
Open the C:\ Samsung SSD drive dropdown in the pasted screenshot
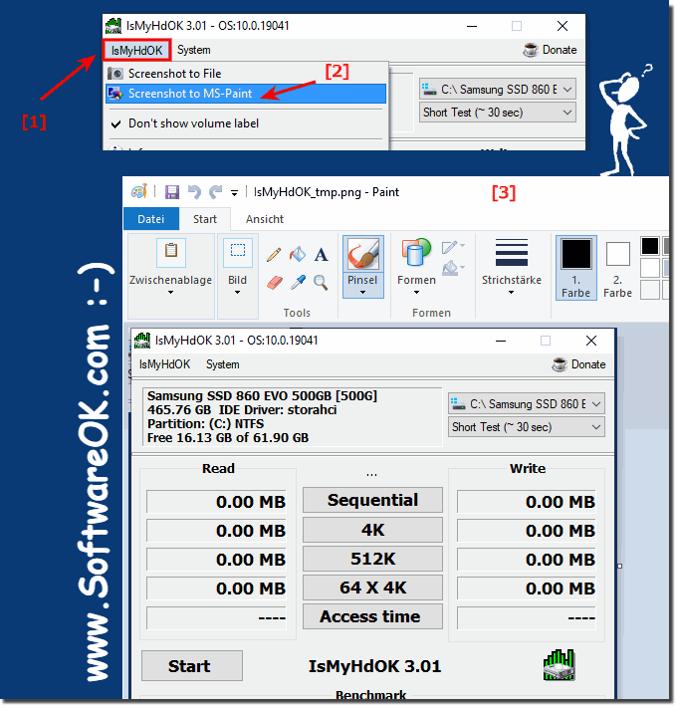coord(526,404)
